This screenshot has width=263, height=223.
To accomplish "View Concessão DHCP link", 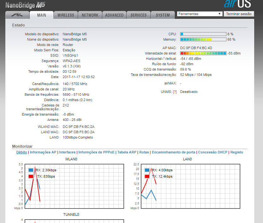I will pos(213,152).
